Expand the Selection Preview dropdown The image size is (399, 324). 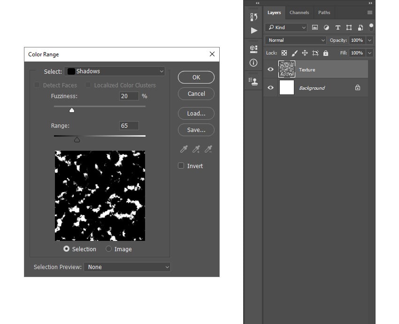[127, 267]
